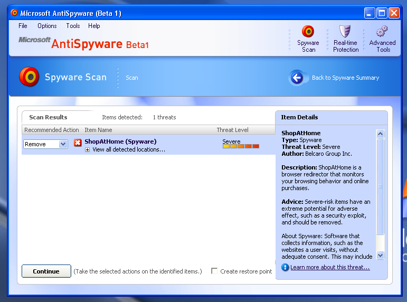Image resolution: width=407 pixels, height=302 pixels.
Task: Click the Threat Level column header
Action: [233, 130]
